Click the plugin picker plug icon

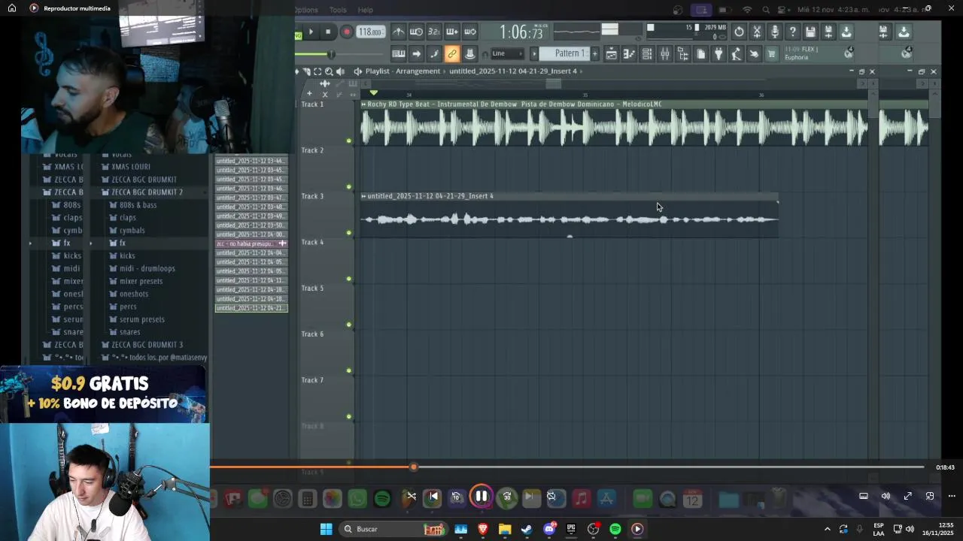coord(718,53)
